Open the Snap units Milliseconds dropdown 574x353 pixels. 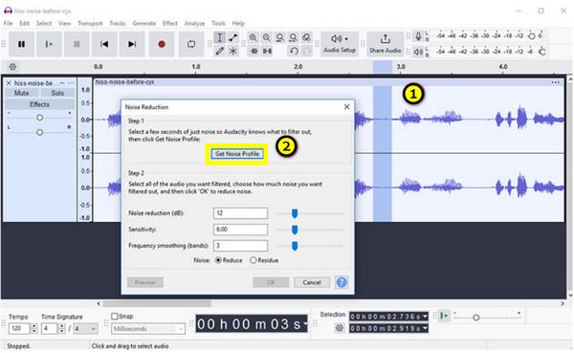pyautogui.click(x=148, y=329)
